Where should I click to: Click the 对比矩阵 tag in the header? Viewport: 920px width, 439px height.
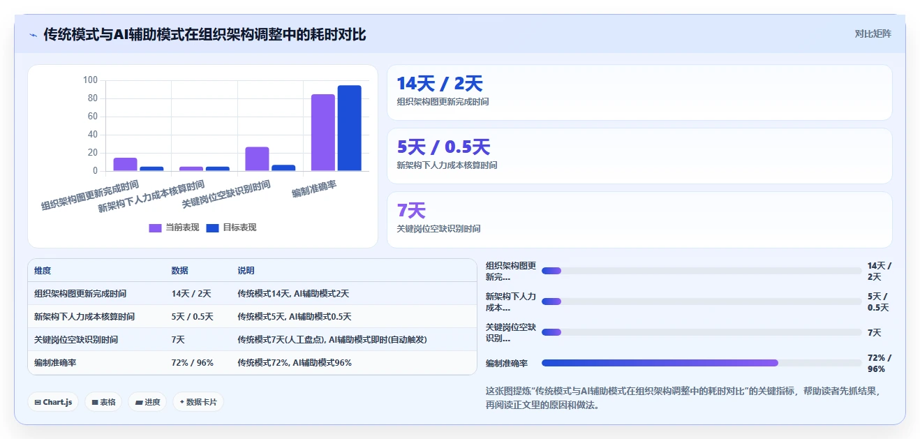click(x=873, y=34)
